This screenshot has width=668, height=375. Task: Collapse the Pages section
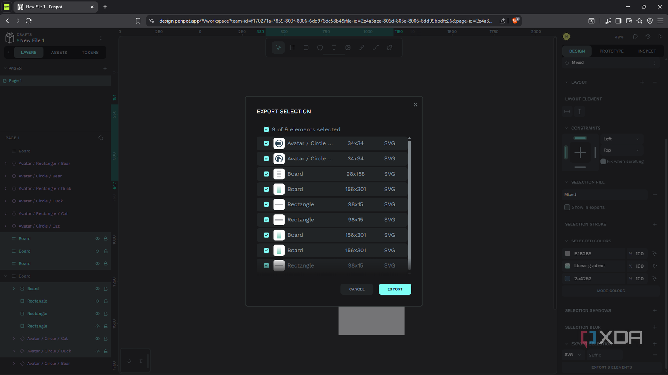pyautogui.click(x=6, y=69)
